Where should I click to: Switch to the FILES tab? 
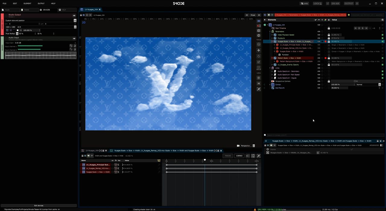click(x=10, y=10)
